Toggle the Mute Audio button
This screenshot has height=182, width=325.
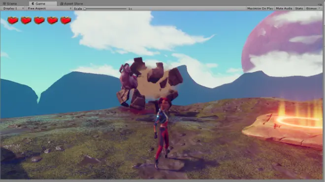click(x=284, y=8)
